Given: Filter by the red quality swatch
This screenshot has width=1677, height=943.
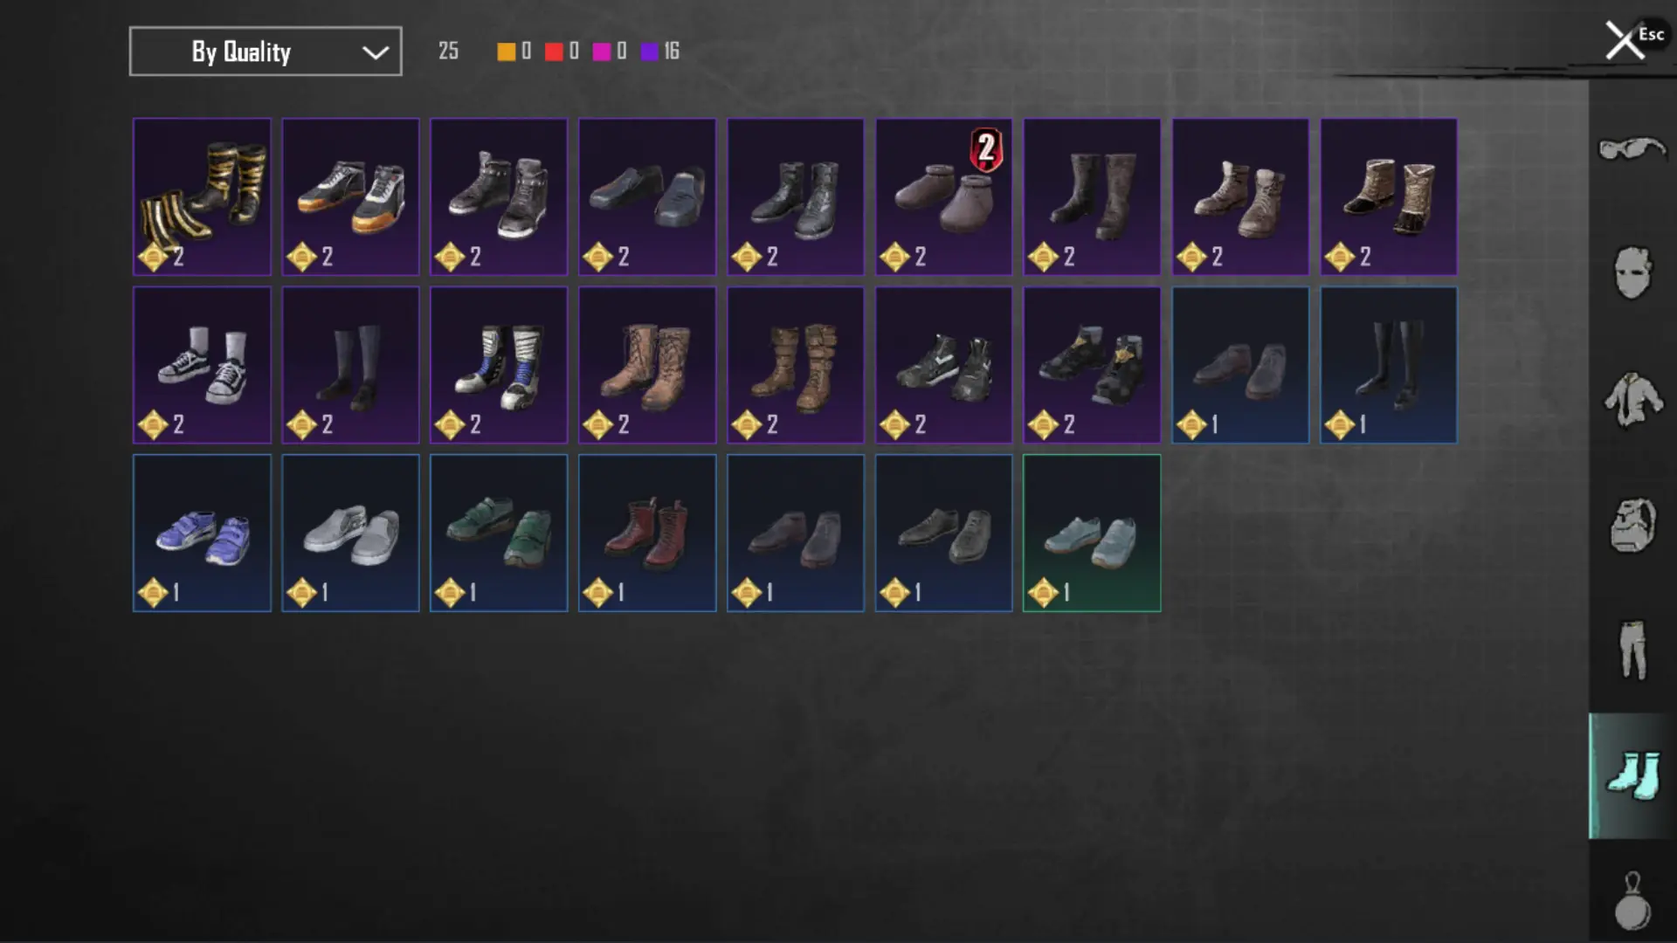Looking at the screenshot, I should (554, 52).
